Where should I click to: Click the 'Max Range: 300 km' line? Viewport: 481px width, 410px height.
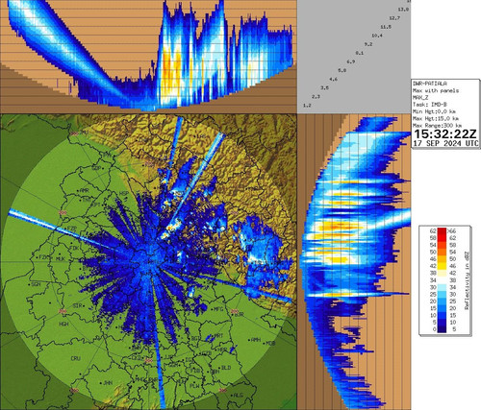(437, 125)
